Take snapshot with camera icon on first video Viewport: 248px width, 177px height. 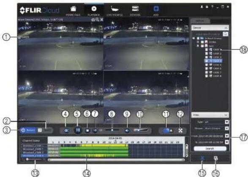[93, 19]
